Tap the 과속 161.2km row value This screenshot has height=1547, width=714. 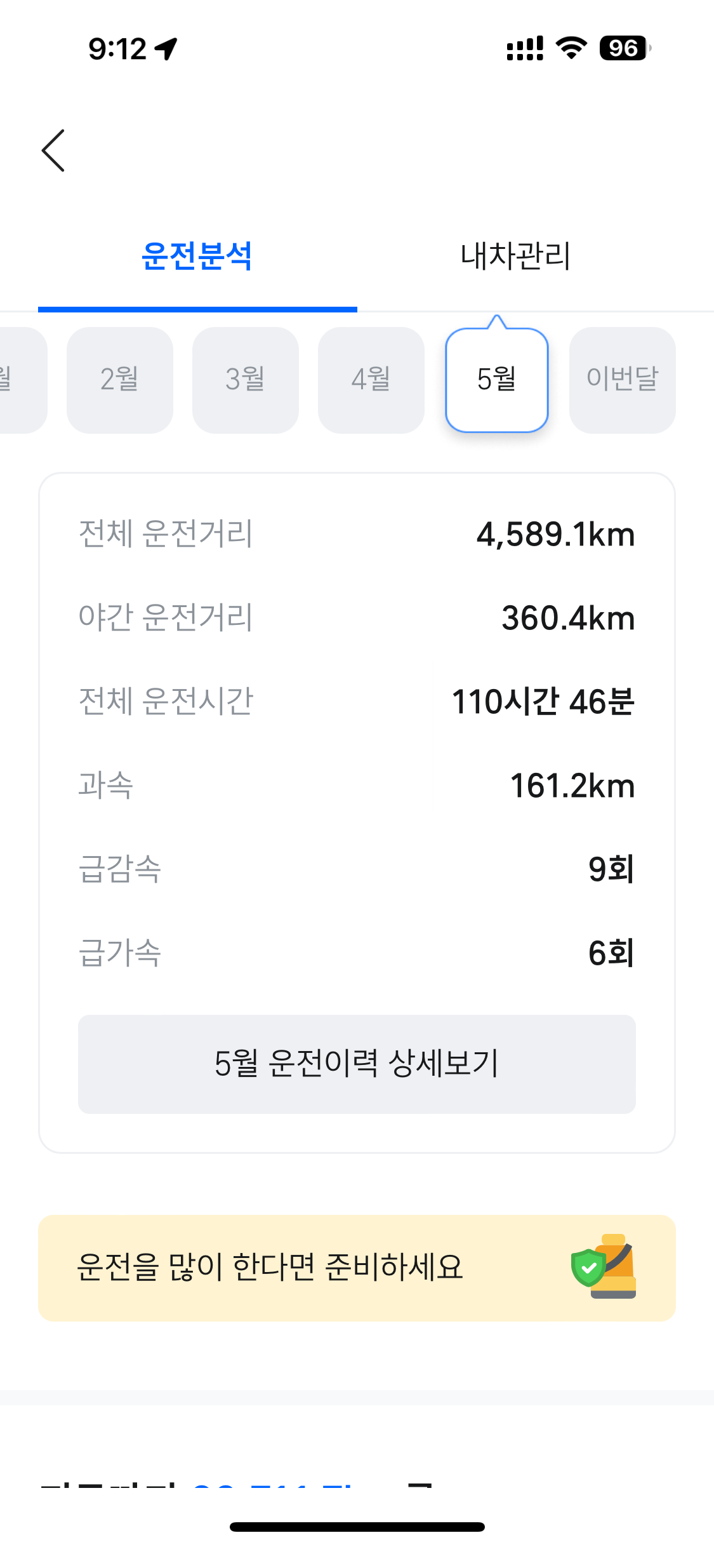point(572,786)
